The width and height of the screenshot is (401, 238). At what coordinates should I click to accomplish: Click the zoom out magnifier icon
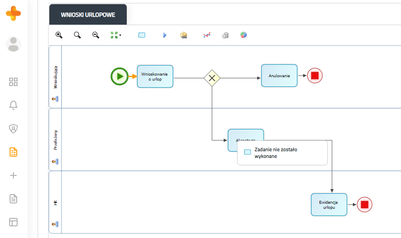pyautogui.click(x=96, y=35)
